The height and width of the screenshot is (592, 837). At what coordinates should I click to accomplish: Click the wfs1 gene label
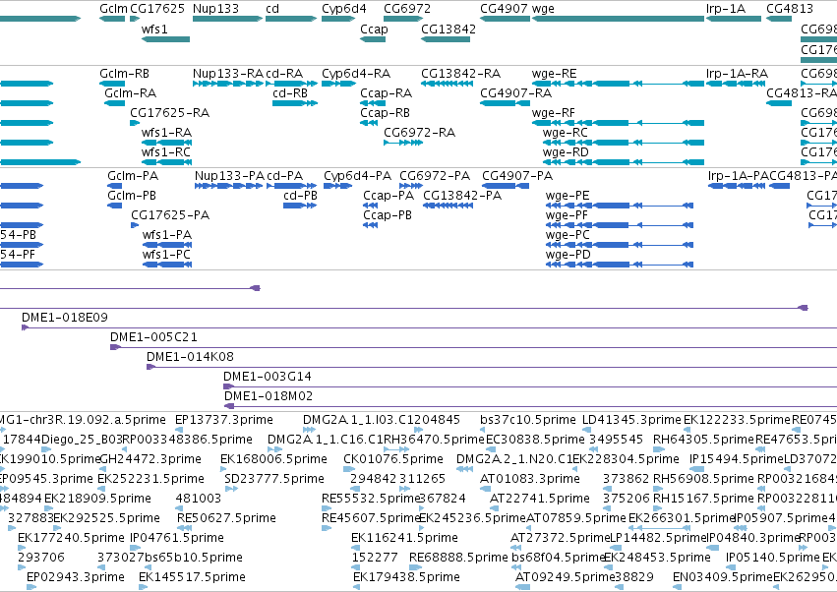coord(154,29)
